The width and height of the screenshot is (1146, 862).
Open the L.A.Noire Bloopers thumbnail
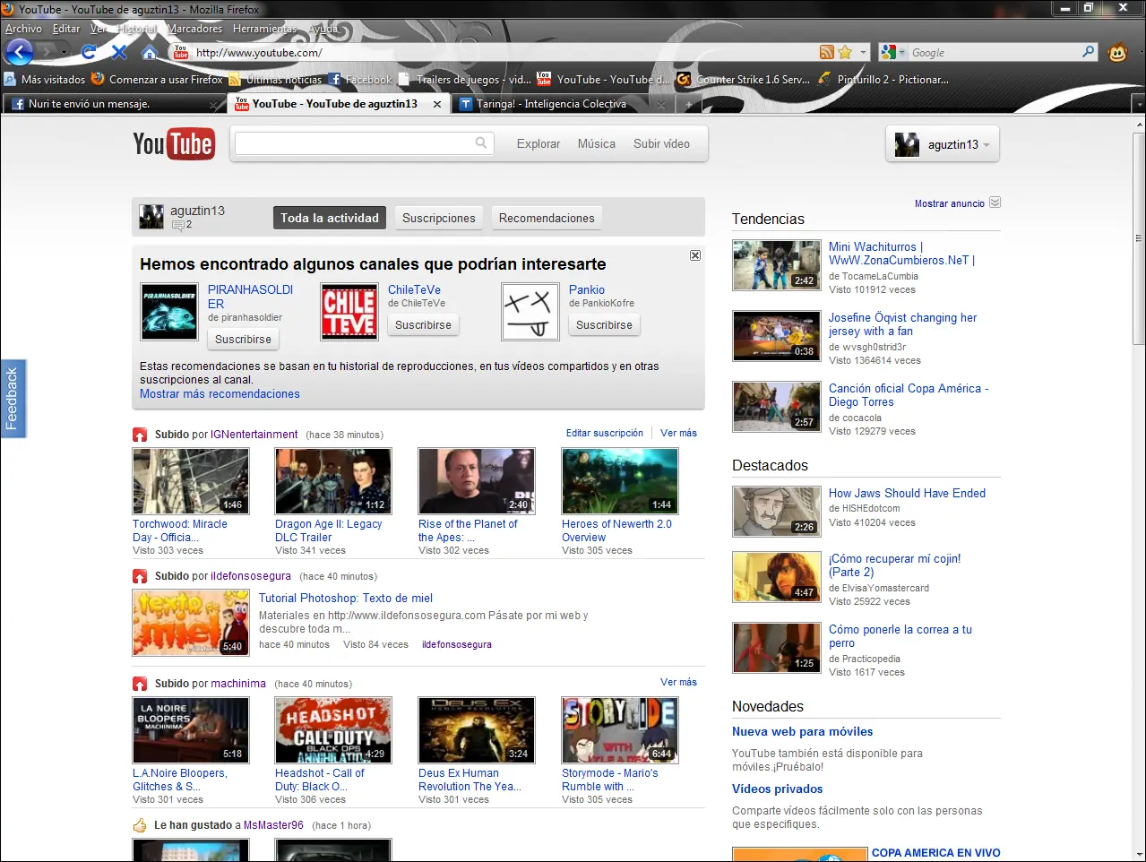(x=191, y=730)
